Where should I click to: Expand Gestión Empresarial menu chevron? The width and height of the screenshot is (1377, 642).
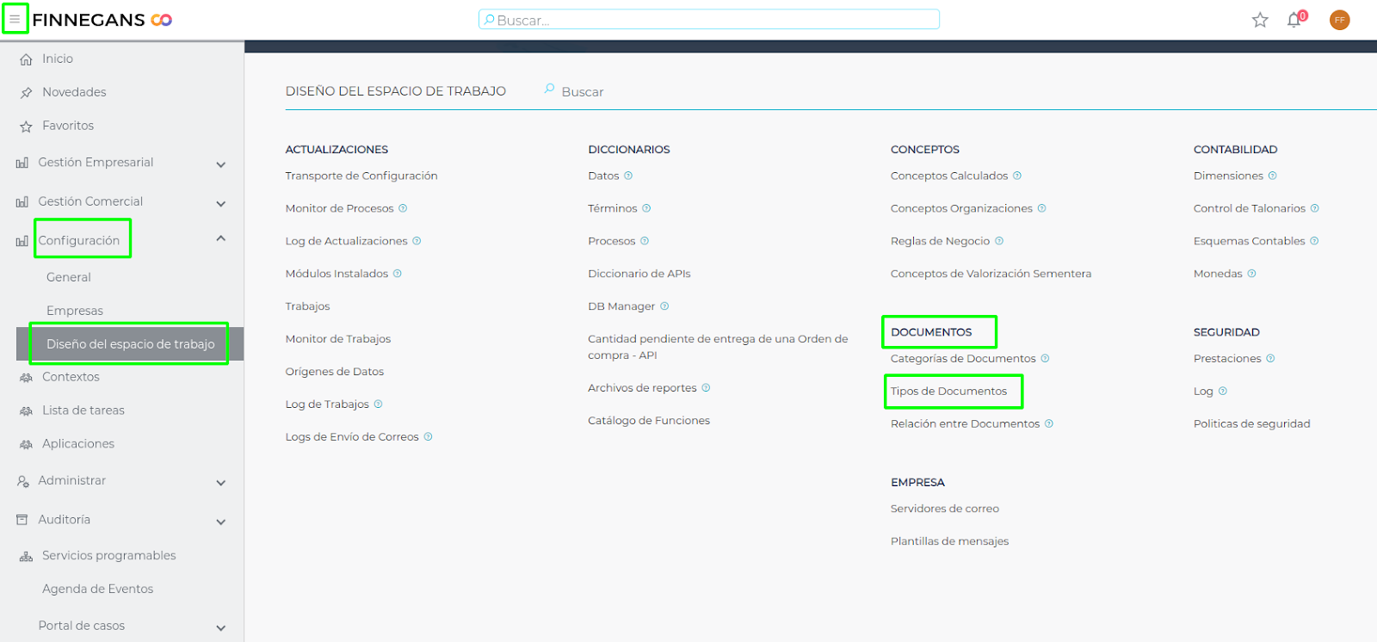[221, 164]
